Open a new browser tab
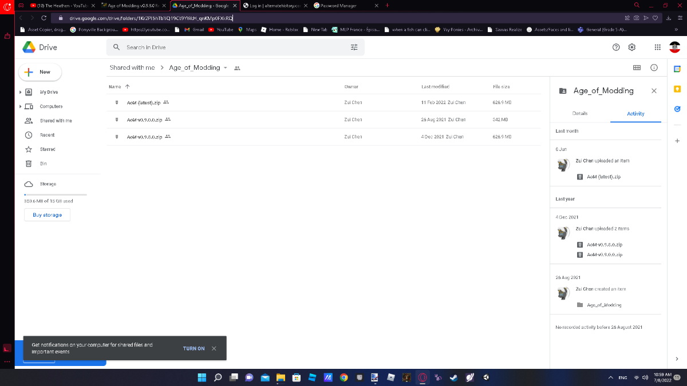The image size is (687, 386). pos(388,5)
